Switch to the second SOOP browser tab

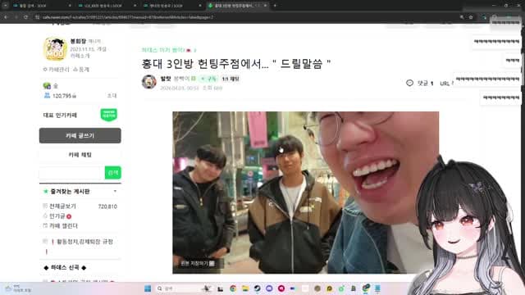107,6
